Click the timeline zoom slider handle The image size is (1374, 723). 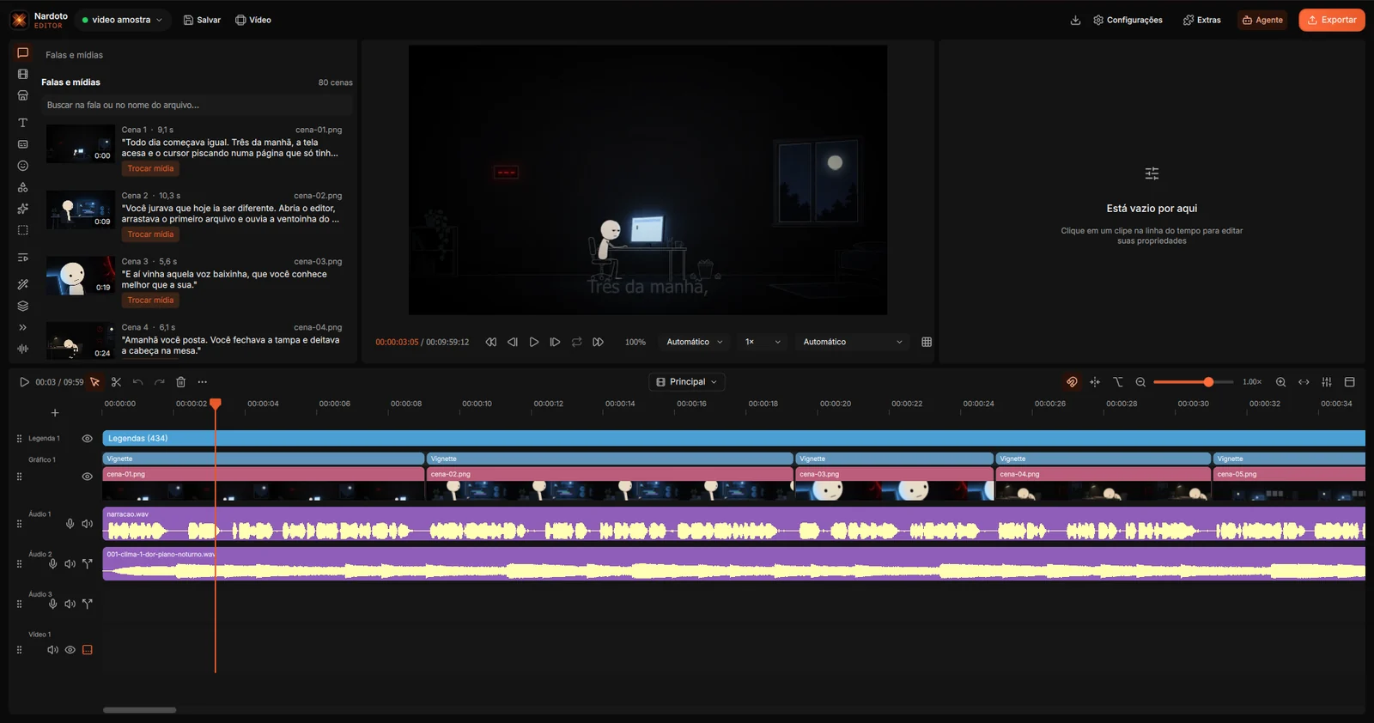coord(1208,382)
